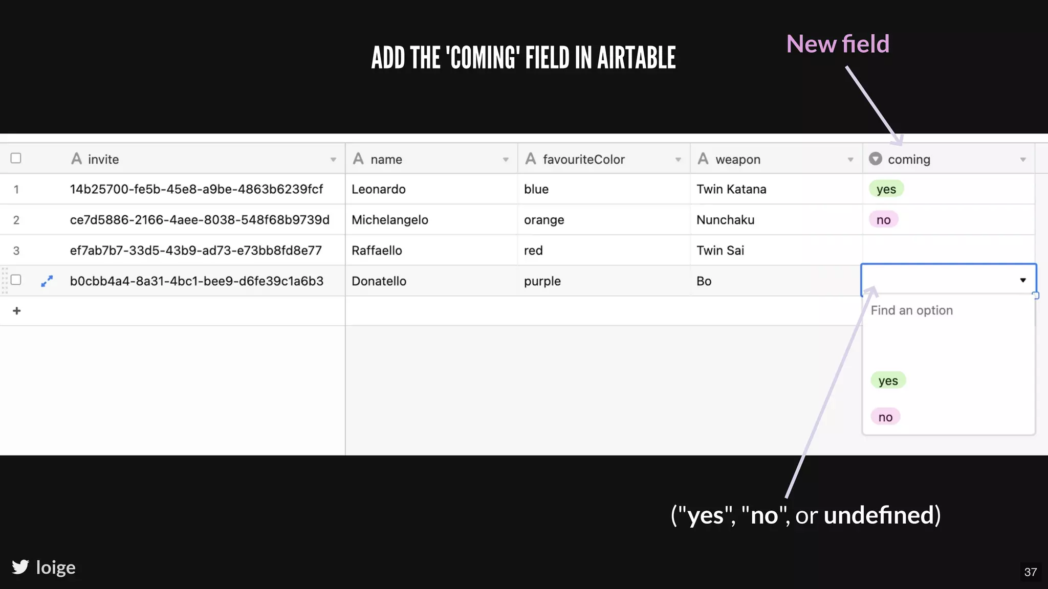Click the text-type icon of the favouriteColor column
Screen dimensions: 1048x589
531,158
